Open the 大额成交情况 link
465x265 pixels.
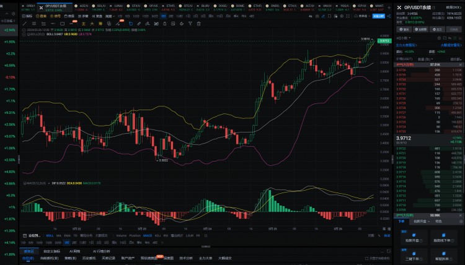coord(451,45)
